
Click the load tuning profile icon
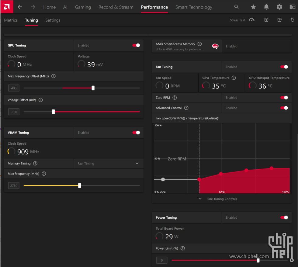click(266, 20)
